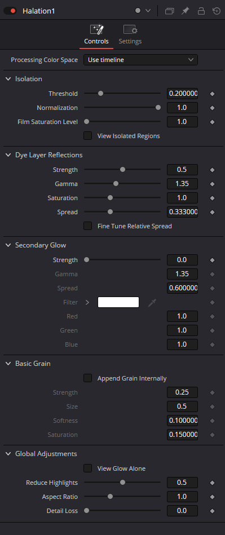225x535 pixels.
Task: Toggle the Halation1 node enable switch
Action: coord(10,11)
